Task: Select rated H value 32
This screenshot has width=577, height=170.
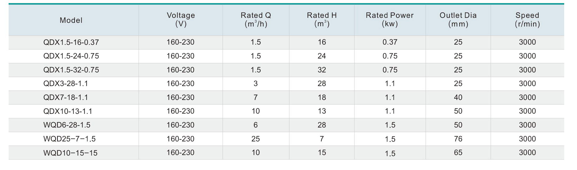Action: click(x=322, y=70)
